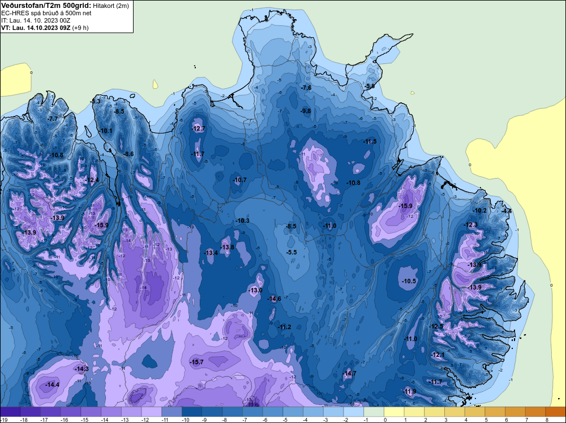
Task: Select the 'EC-HRES spá brúuð á 500m net' line
Action: pos(46,13)
